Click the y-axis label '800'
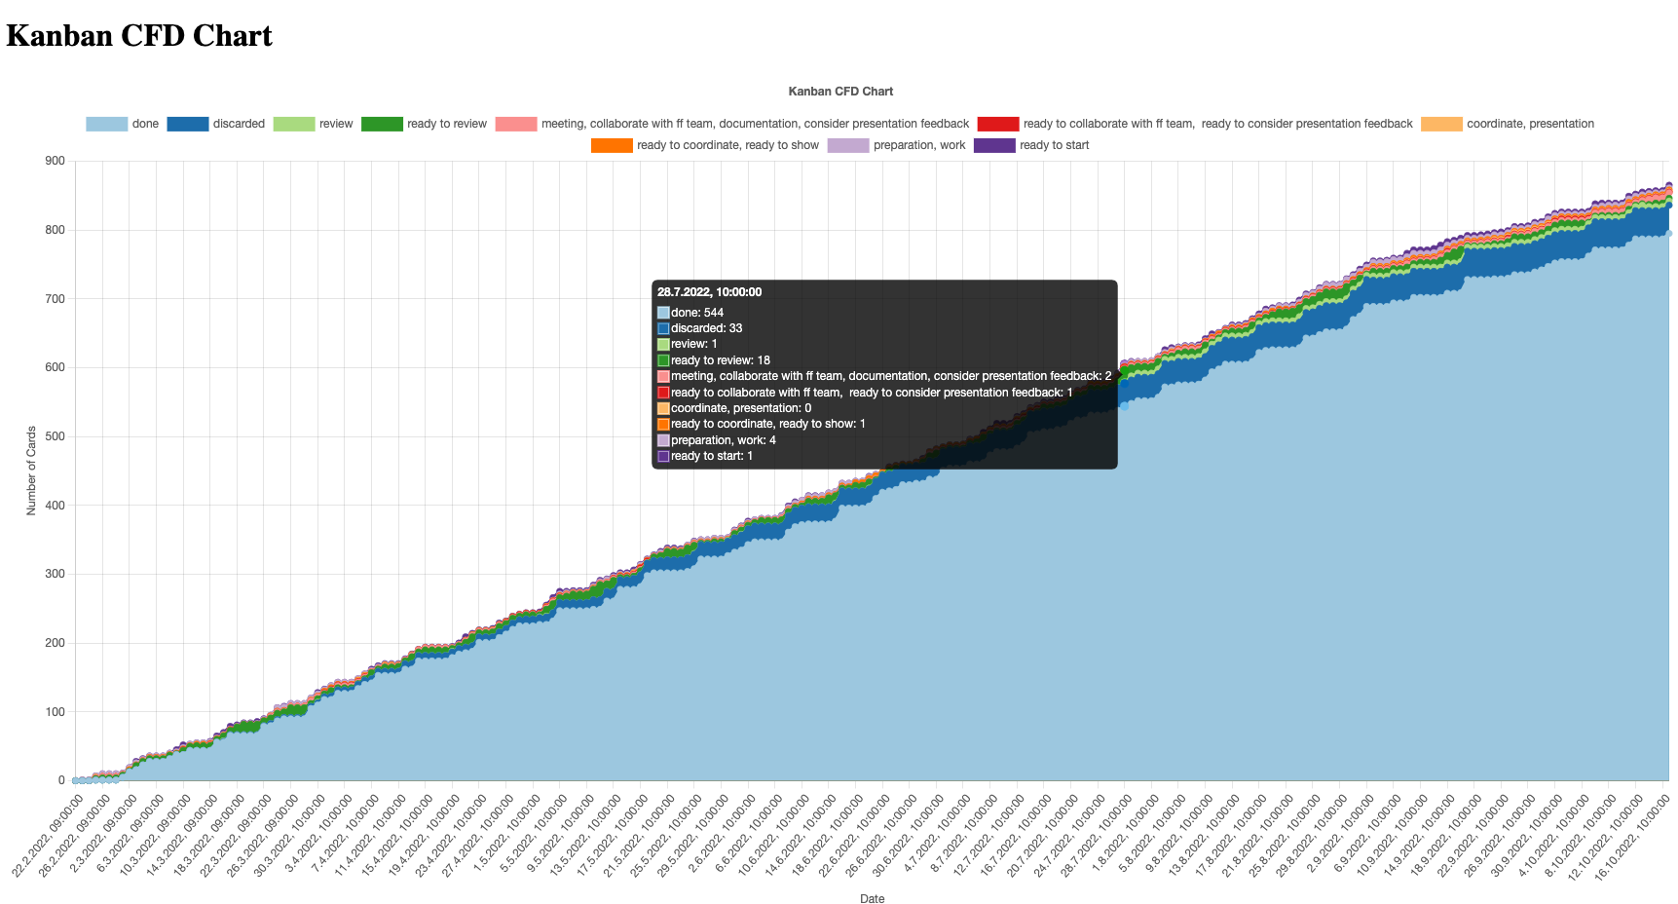This screenshot has height=904, width=1678. click(x=55, y=230)
